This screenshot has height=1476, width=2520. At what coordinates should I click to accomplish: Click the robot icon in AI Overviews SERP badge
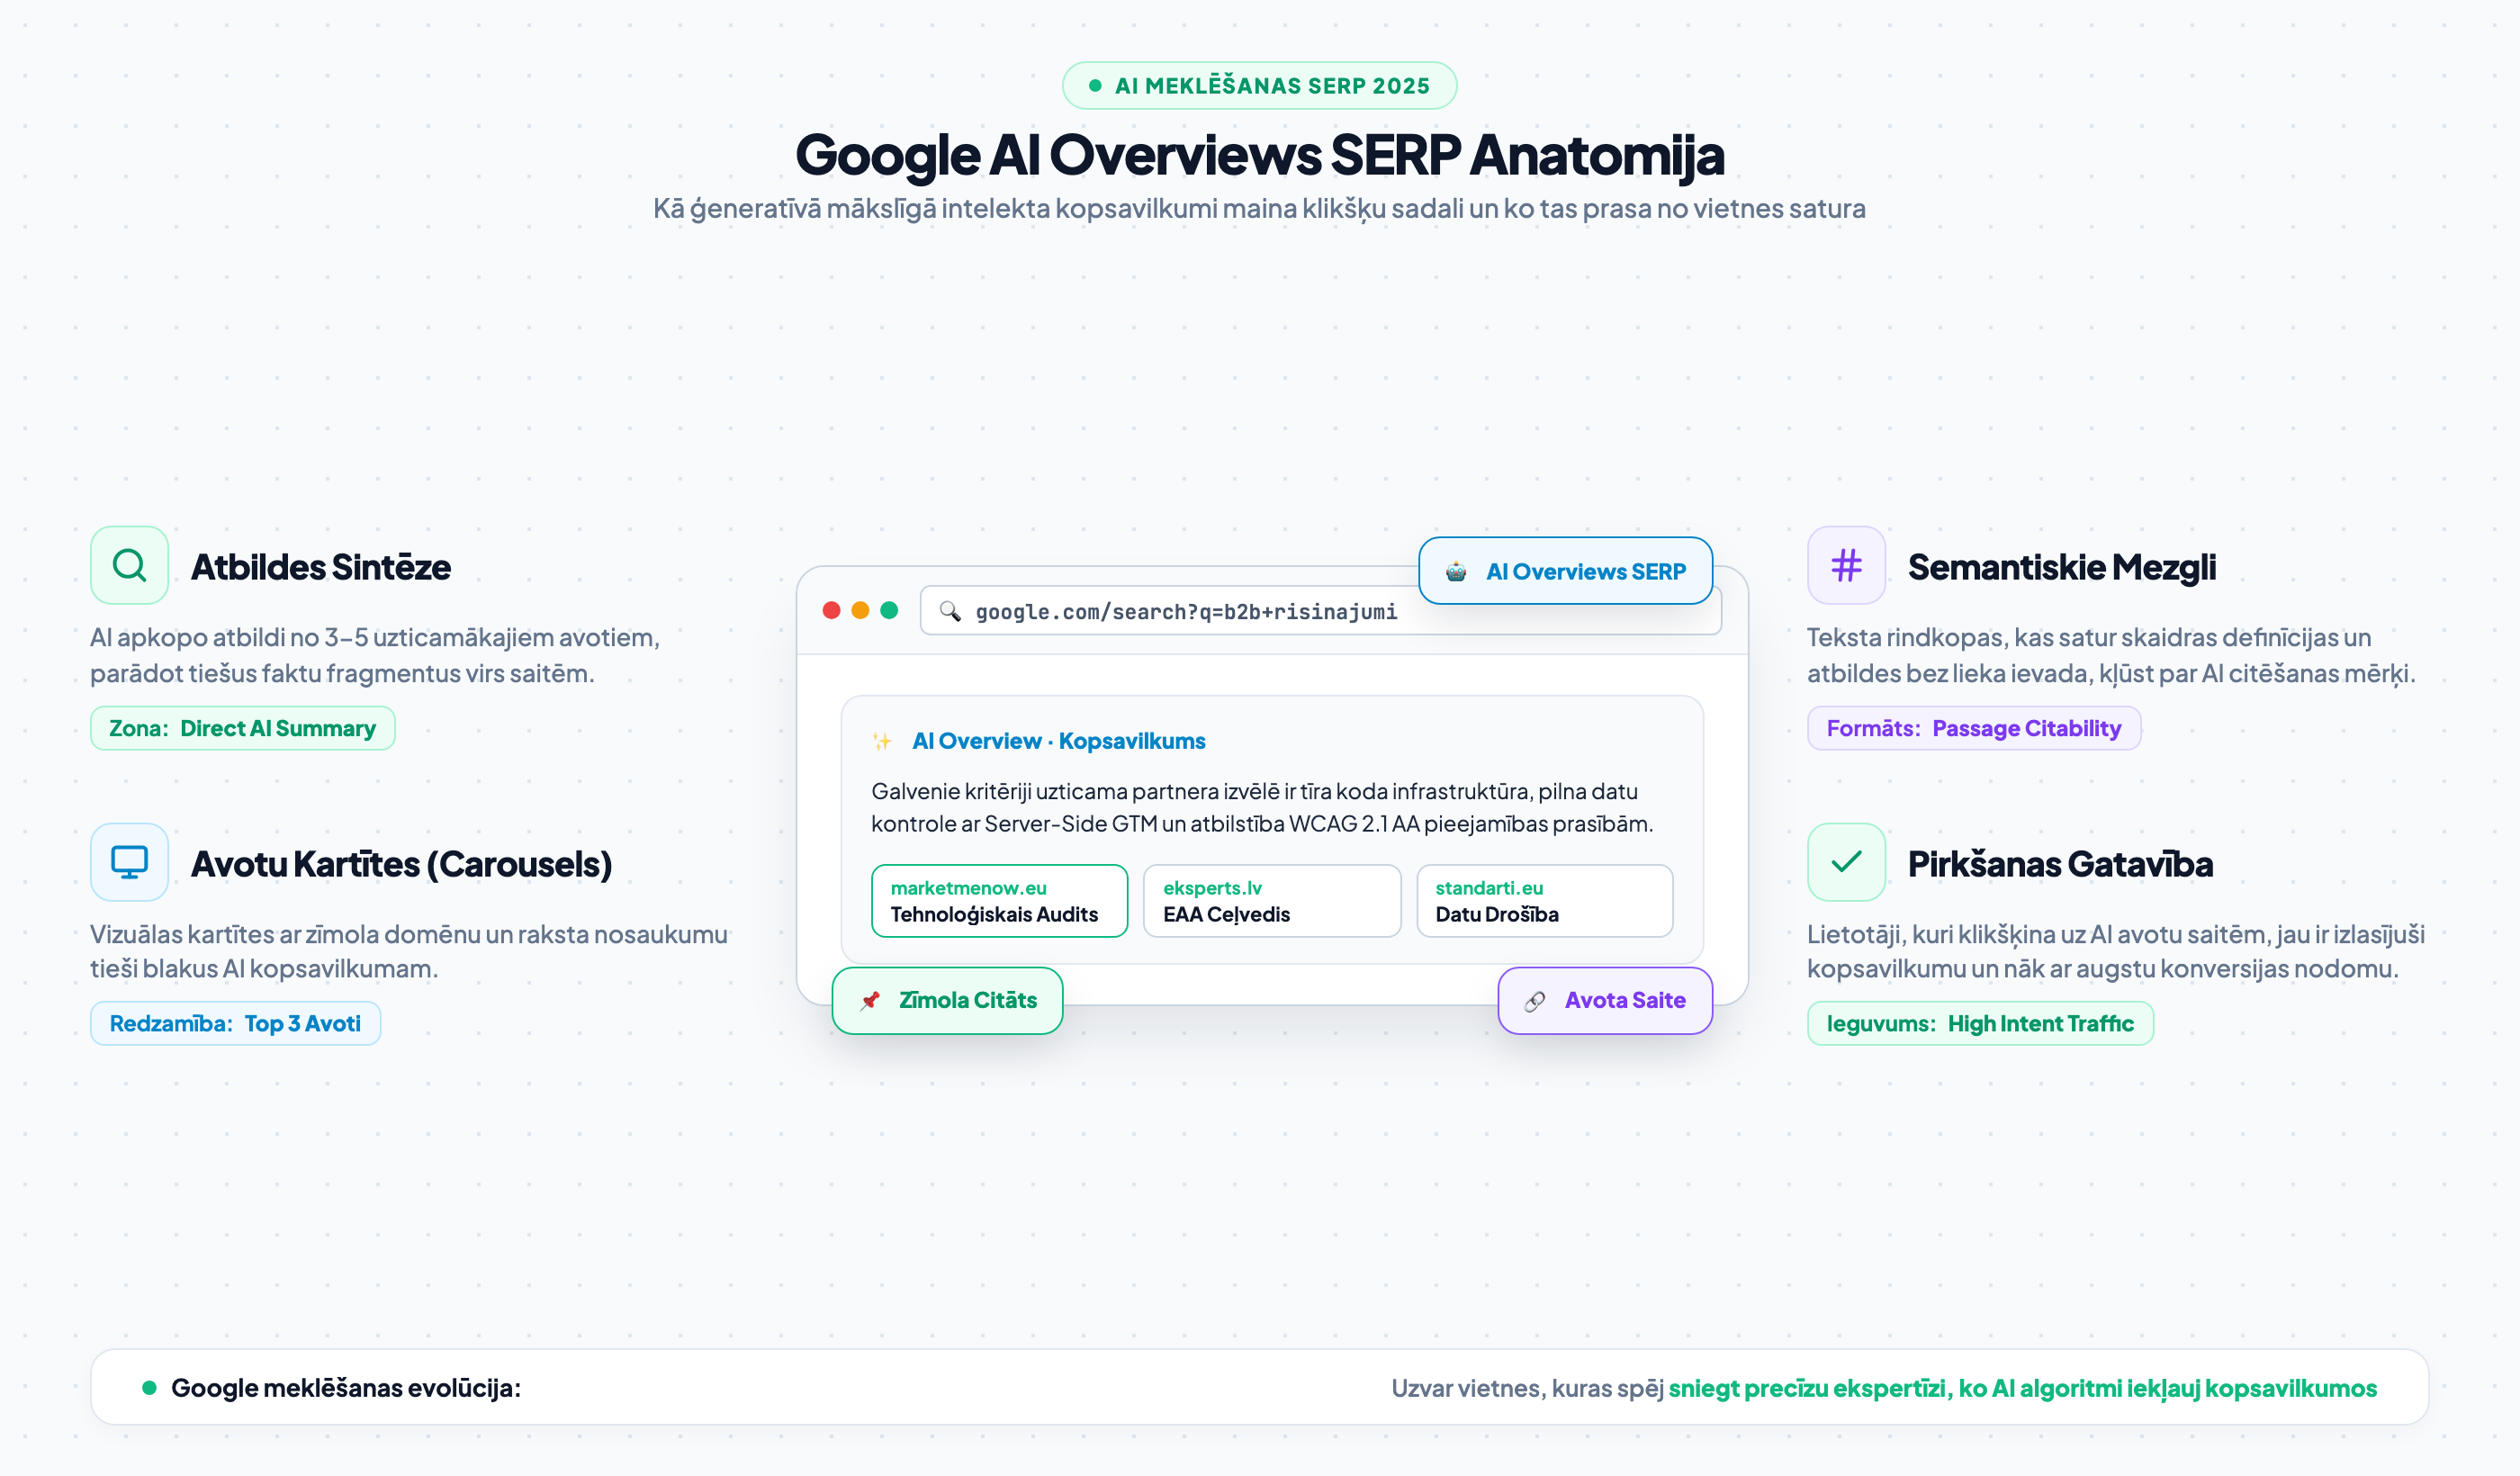pos(1456,572)
